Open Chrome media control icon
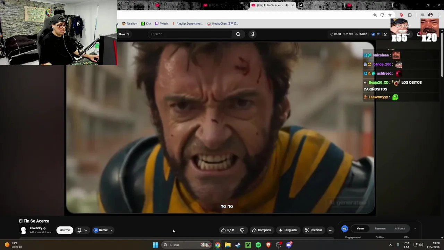This screenshot has width=444, height=250. point(422,15)
